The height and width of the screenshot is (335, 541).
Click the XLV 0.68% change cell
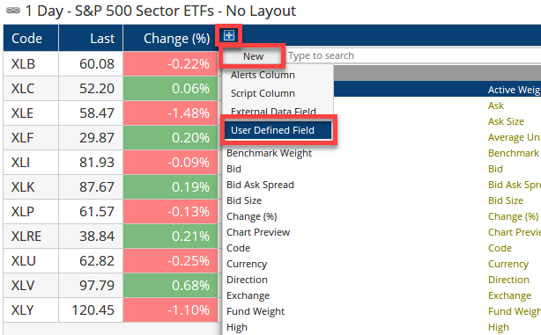point(170,286)
